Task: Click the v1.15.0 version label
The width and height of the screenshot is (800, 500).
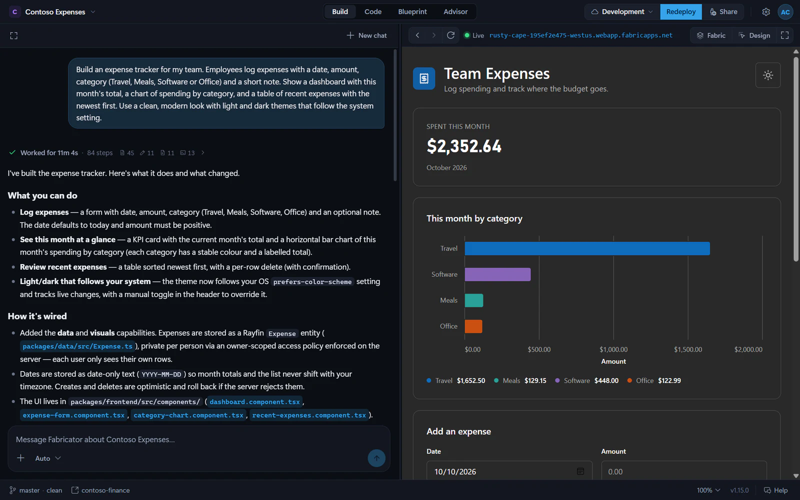Action: point(739,490)
